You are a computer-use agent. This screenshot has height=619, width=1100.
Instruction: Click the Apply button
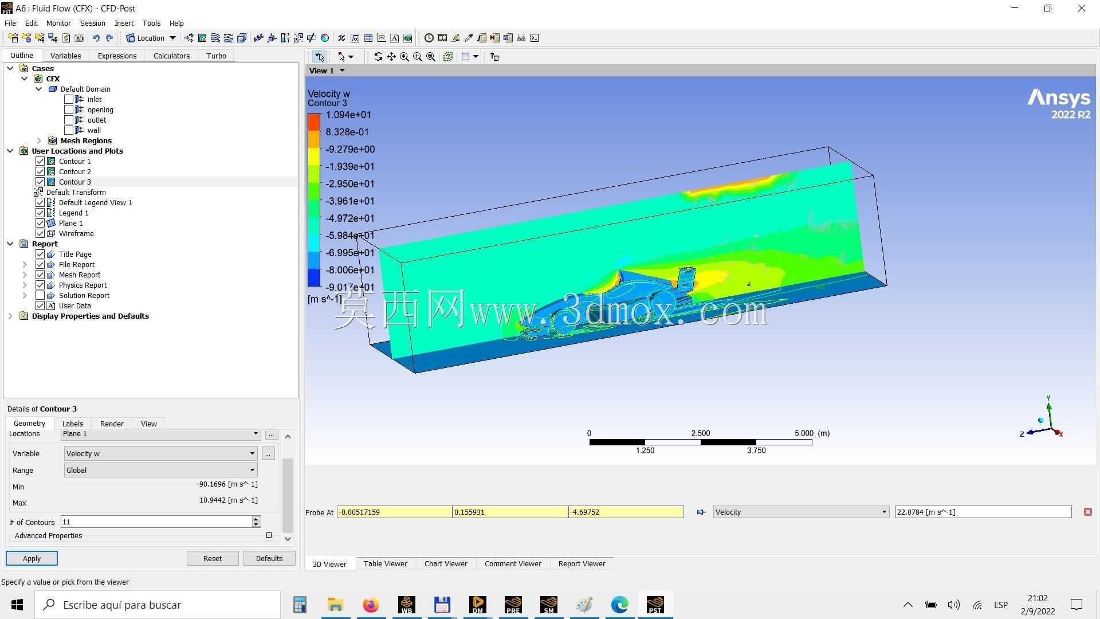32,558
